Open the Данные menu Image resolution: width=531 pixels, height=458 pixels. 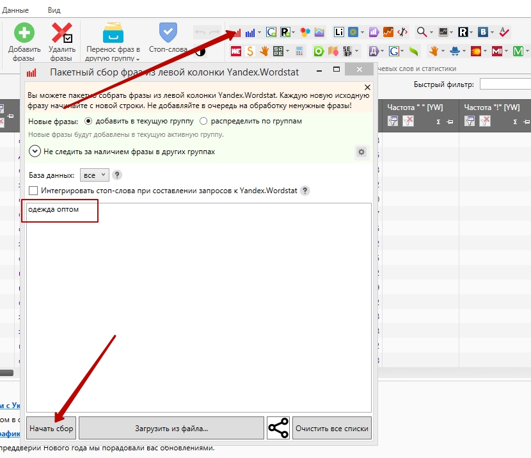(x=15, y=10)
